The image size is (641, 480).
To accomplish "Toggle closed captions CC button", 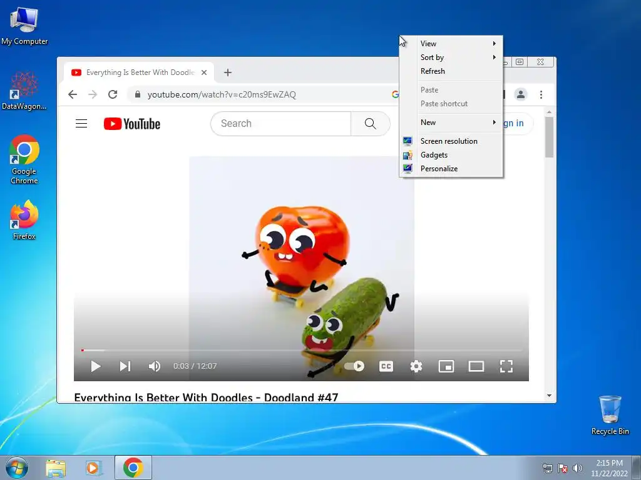I will pos(386,366).
